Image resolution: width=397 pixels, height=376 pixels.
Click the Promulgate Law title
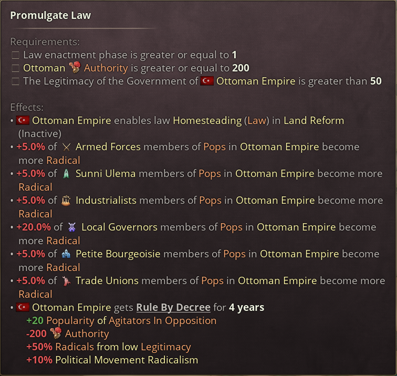pos(50,15)
